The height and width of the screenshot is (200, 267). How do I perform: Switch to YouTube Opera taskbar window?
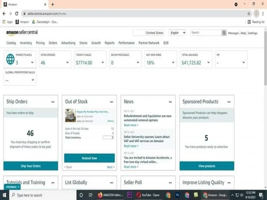click(148, 195)
